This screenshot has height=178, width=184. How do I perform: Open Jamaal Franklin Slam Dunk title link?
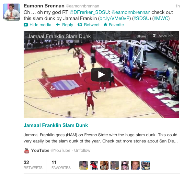(x=56, y=125)
